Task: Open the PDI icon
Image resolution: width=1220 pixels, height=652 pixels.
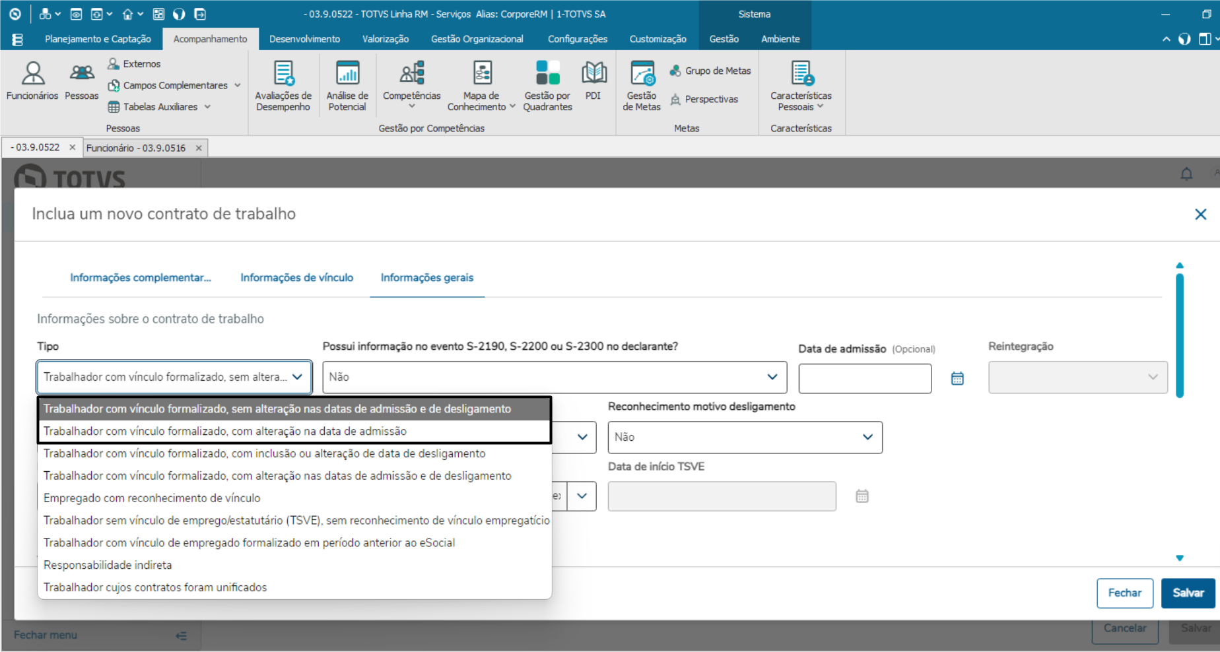Action: pos(593,81)
